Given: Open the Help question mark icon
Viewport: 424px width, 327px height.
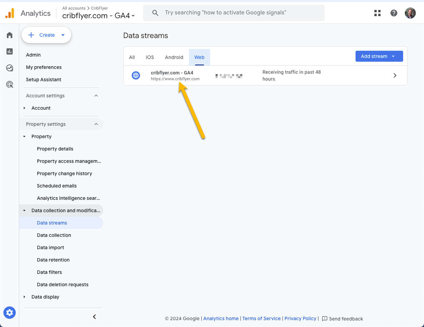Looking at the screenshot, I should point(394,13).
